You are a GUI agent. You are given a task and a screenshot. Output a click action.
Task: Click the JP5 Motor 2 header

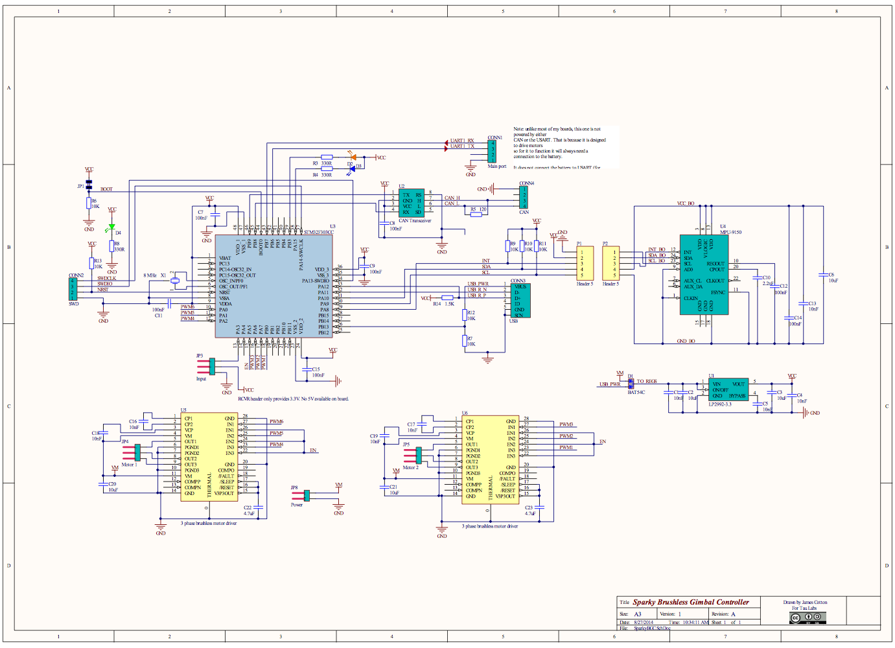412,455
